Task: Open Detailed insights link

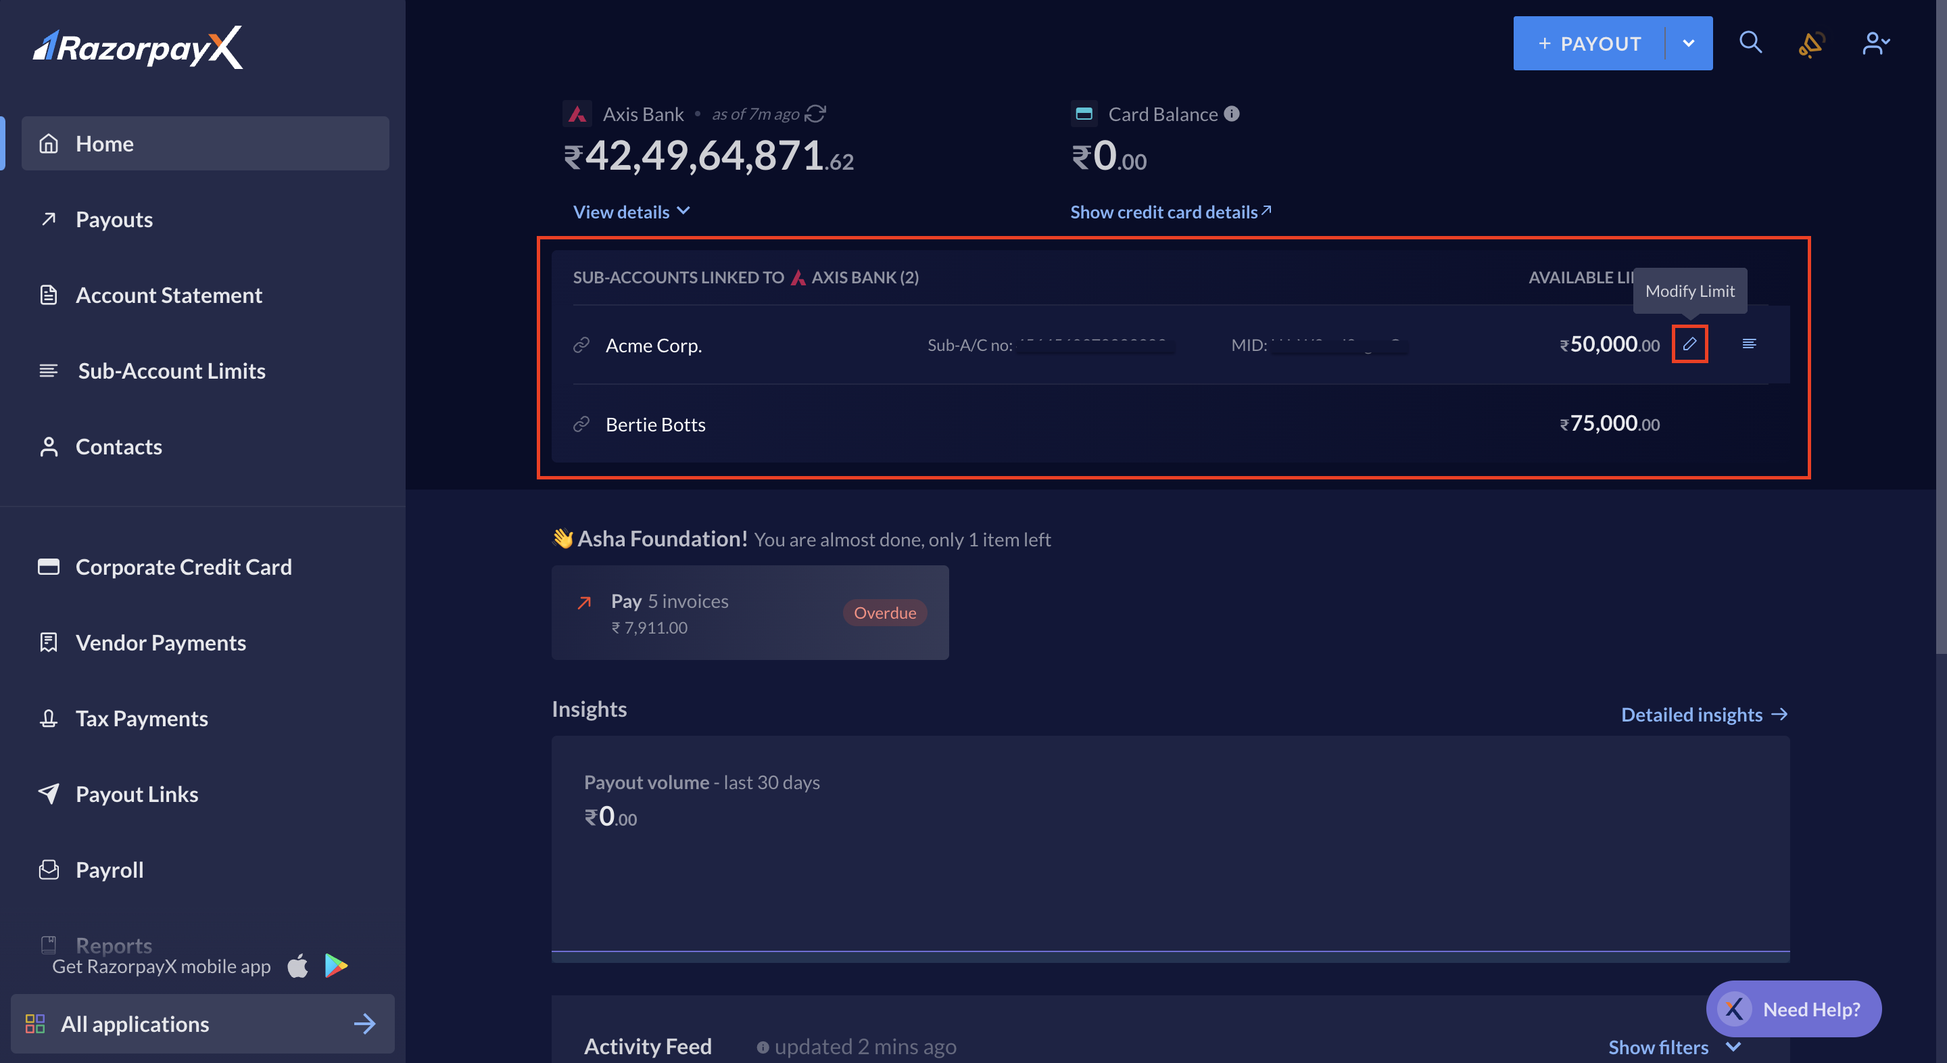Action: point(1704,715)
